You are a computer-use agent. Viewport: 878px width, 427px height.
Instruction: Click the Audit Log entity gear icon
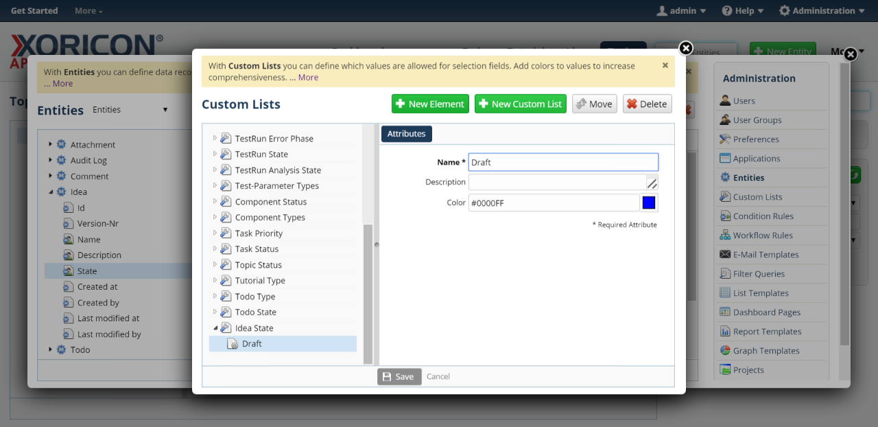pos(61,161)
